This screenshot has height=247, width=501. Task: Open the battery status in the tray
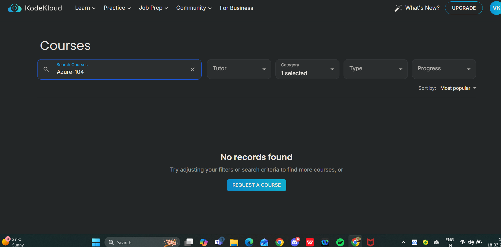coord(479,242)
